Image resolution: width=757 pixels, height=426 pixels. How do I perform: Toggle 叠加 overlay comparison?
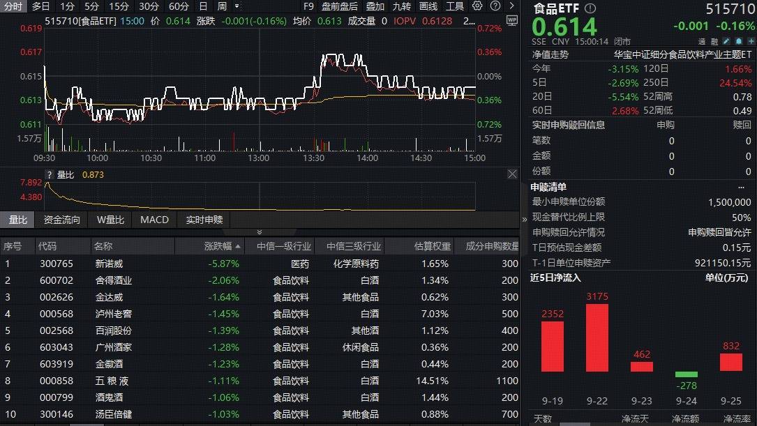(375, 6)
